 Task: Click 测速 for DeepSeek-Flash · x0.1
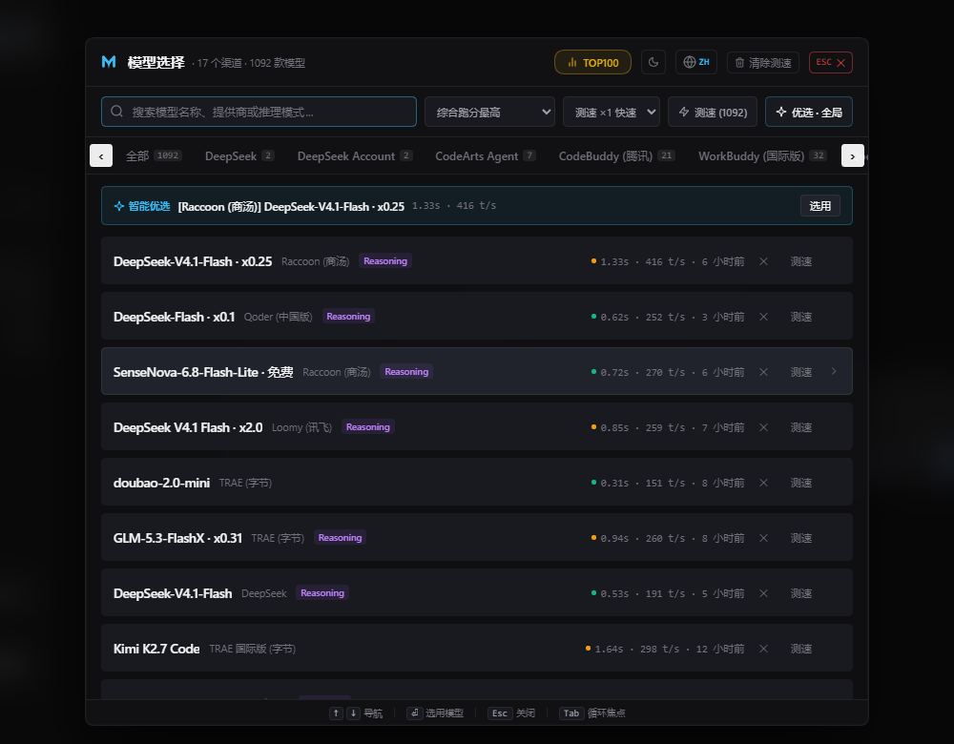click(x=800, y=317)
